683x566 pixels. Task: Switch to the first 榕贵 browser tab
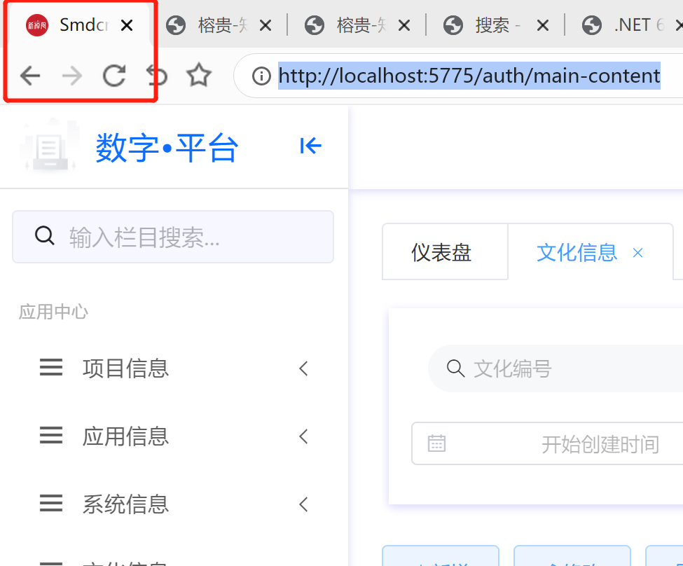click(x=217, y=25)
